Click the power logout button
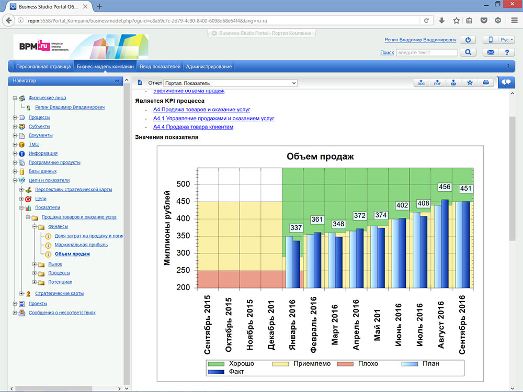This screenshot has width=523, height=392. (469, 40)
